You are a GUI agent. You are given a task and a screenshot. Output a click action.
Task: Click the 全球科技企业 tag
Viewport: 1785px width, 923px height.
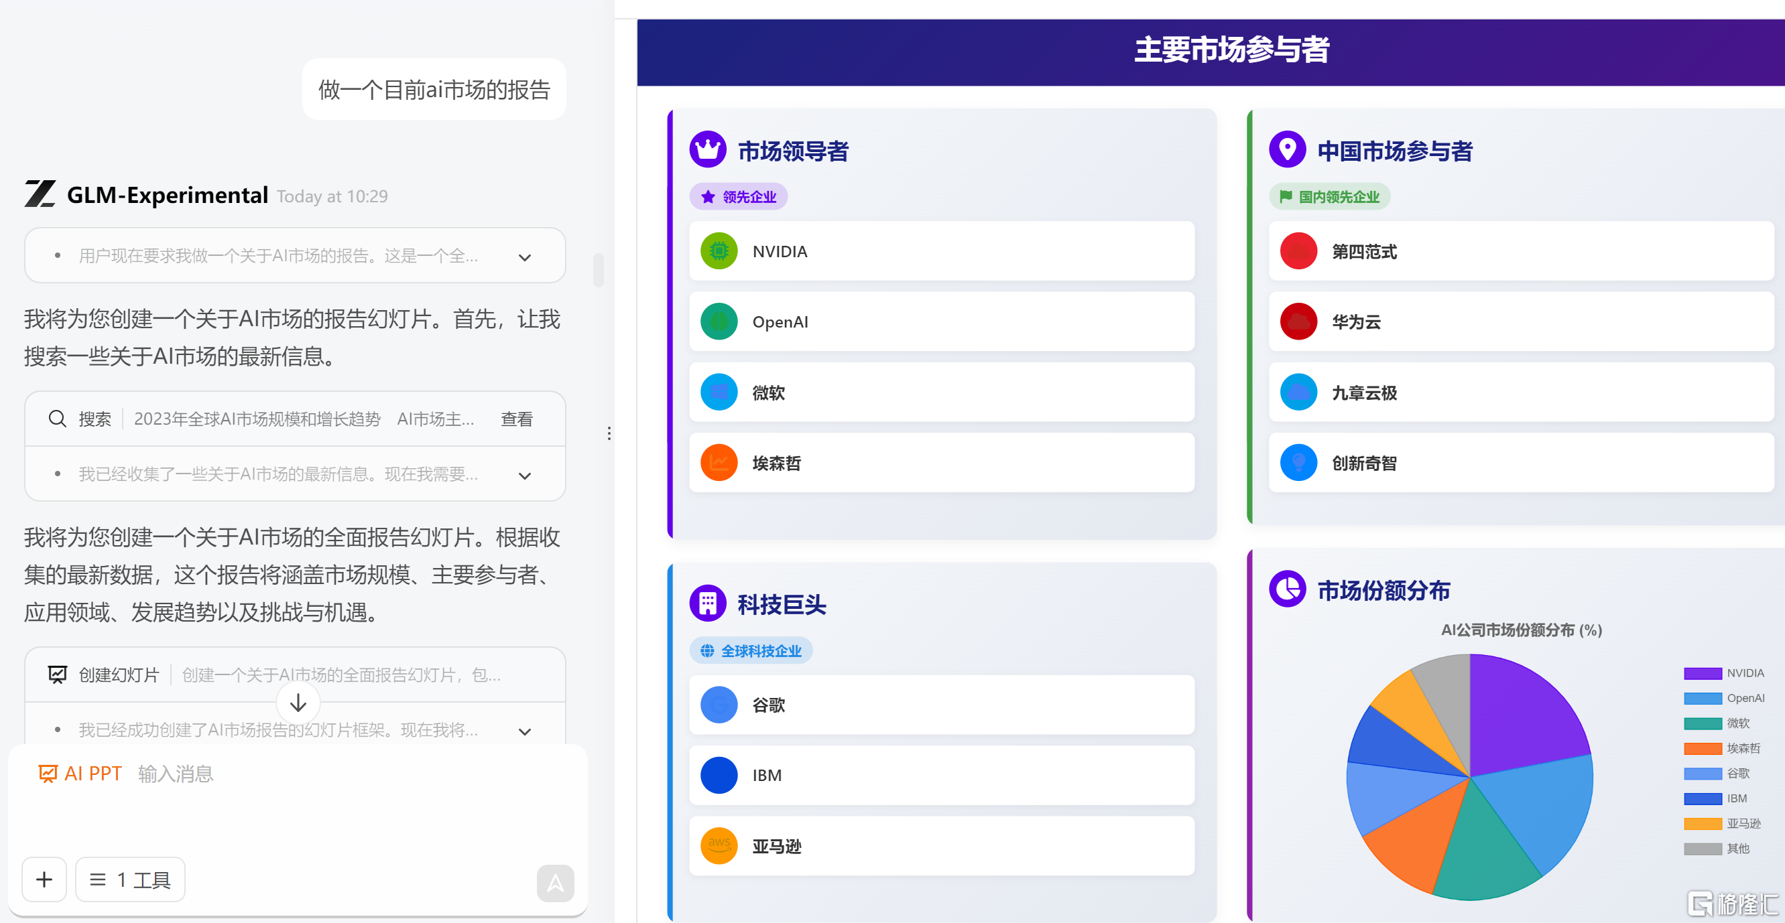click(751, 650)
